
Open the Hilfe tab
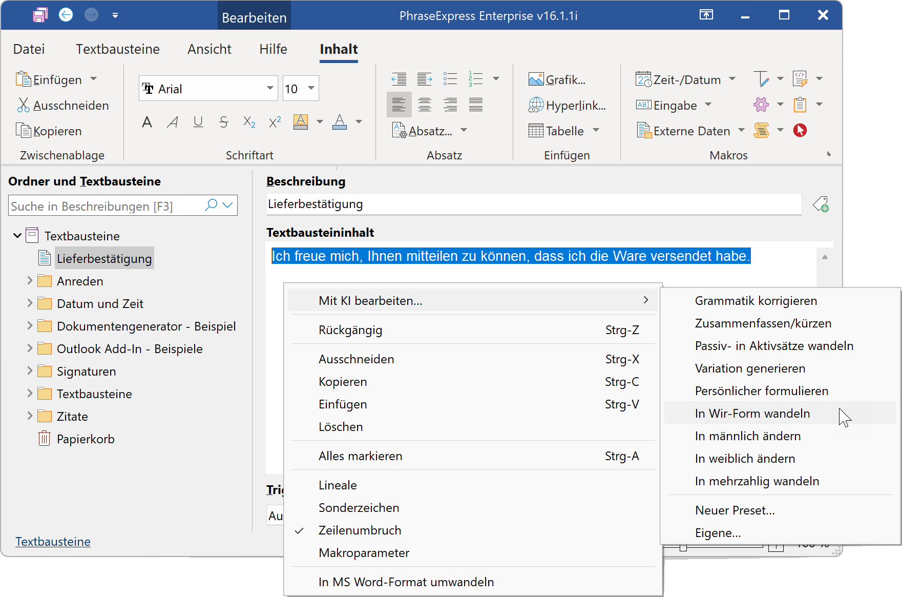coord(273,49)
